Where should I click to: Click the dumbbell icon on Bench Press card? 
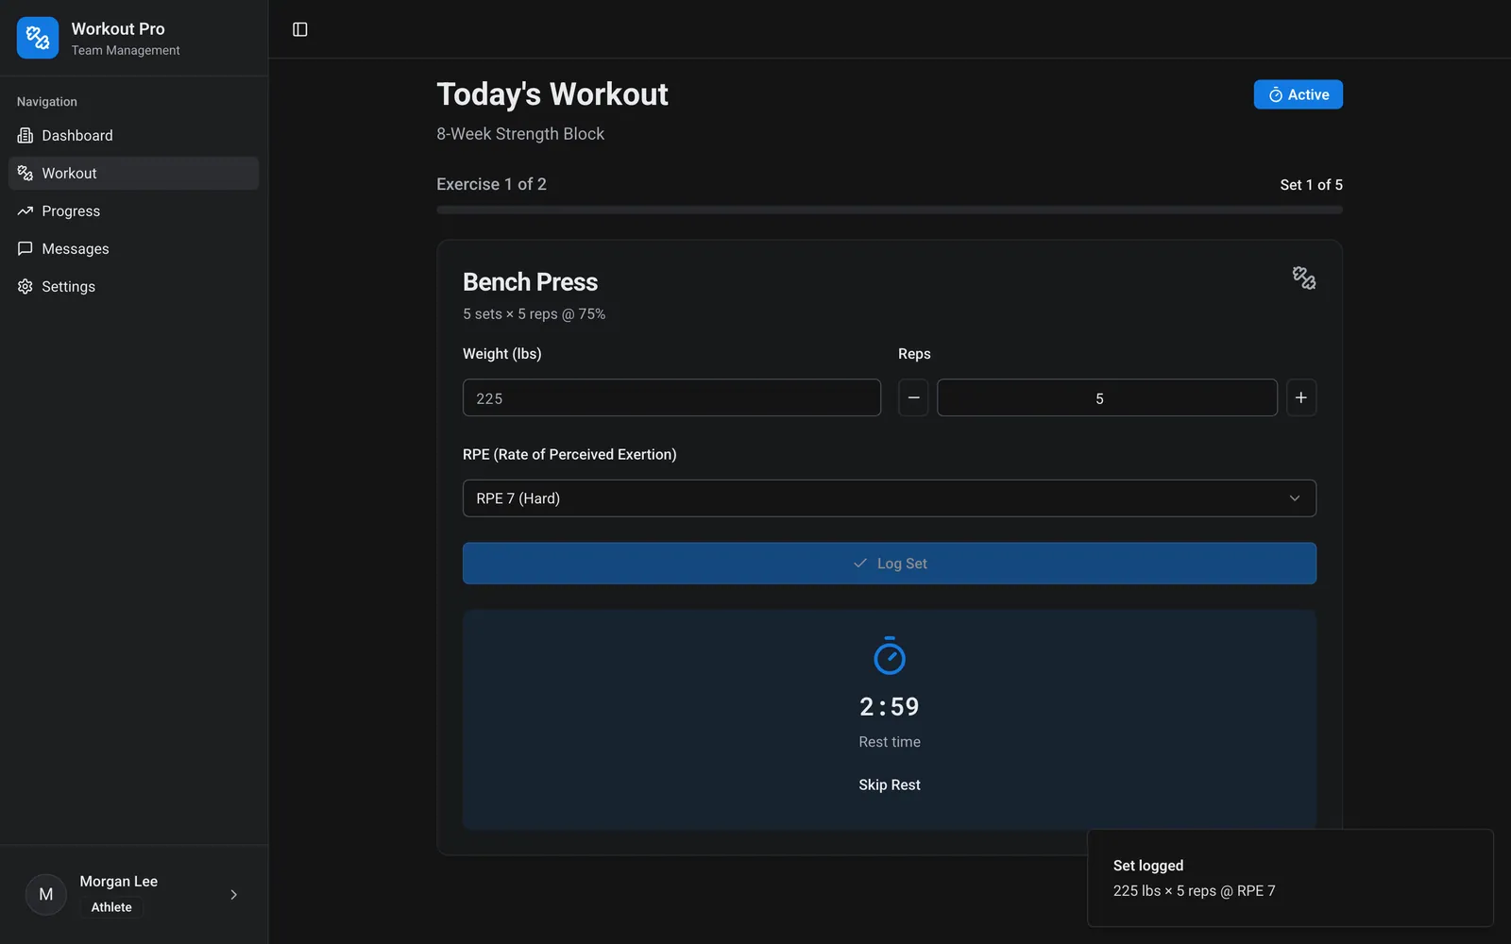[x=1304, y=278]
